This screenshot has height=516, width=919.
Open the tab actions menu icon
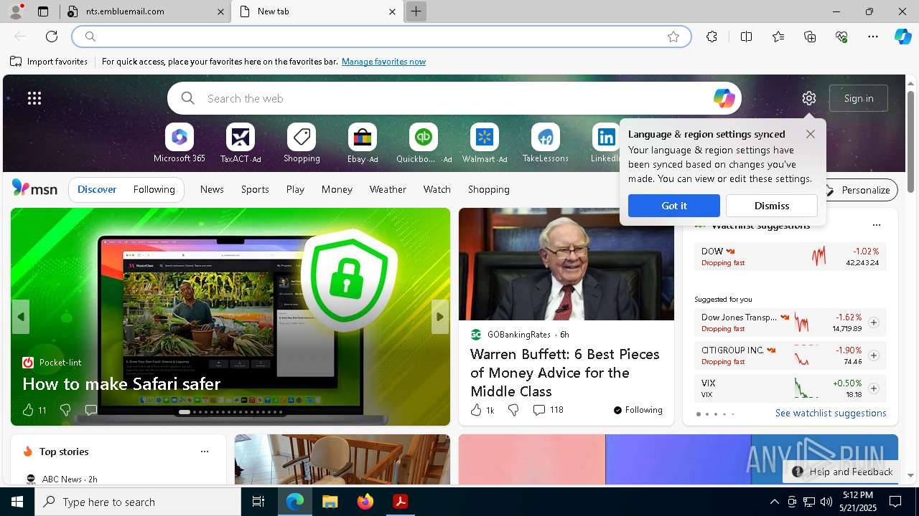[x=43, y=11]
